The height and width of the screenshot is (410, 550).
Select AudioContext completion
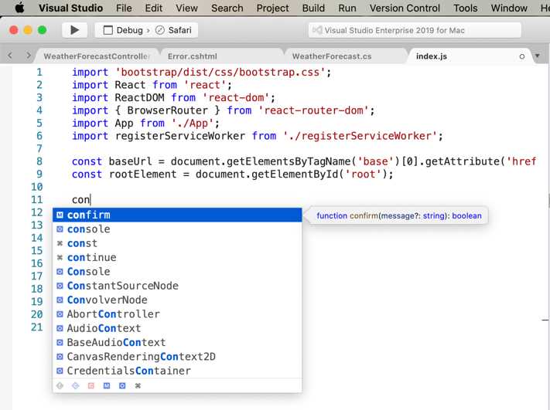coord(177,328)
